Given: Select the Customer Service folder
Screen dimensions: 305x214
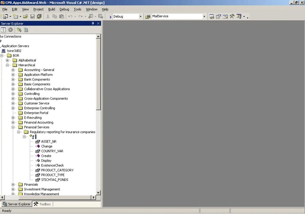Looking at the screenshot, I should (x=37, y=103).
